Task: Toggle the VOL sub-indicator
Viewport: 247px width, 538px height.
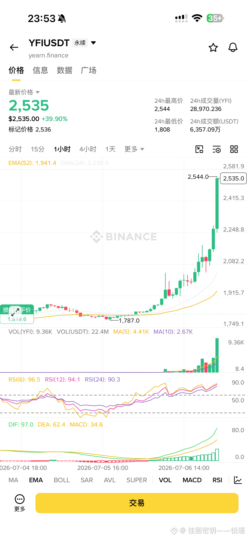Action: tap(165, 480)
